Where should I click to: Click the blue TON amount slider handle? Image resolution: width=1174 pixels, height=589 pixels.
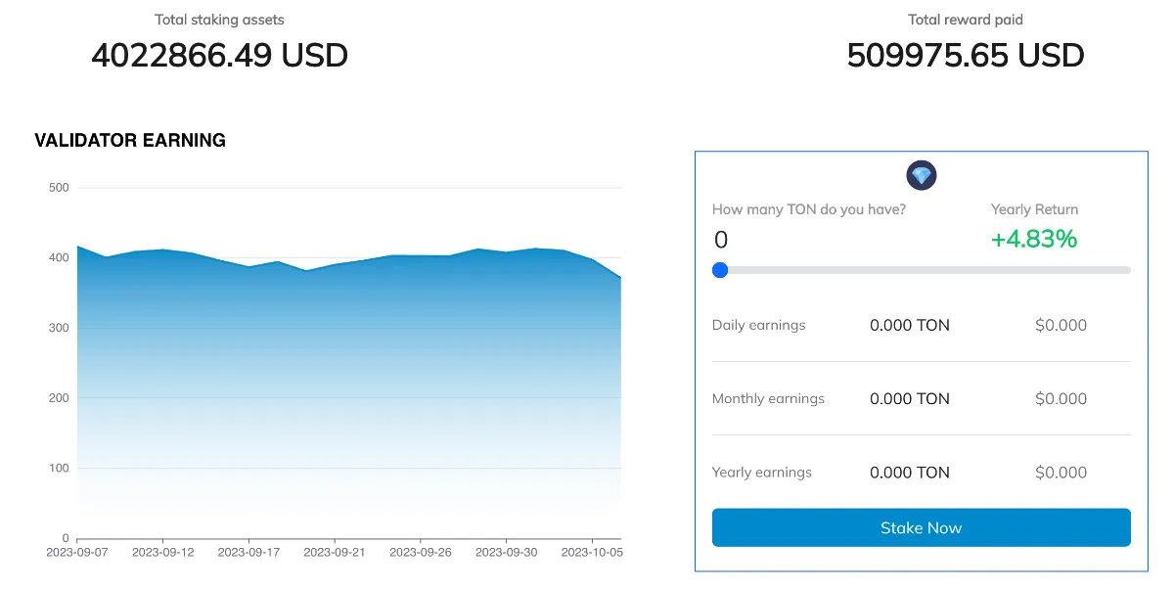pos(720,270)
